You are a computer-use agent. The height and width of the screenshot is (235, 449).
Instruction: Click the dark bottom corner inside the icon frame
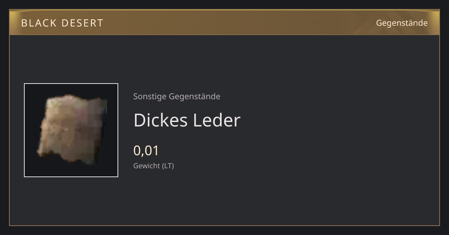109,170
